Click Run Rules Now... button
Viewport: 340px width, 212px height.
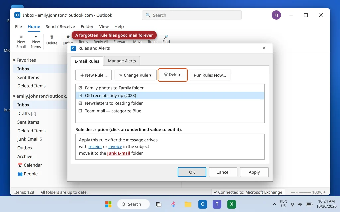(x=210, y=75)
